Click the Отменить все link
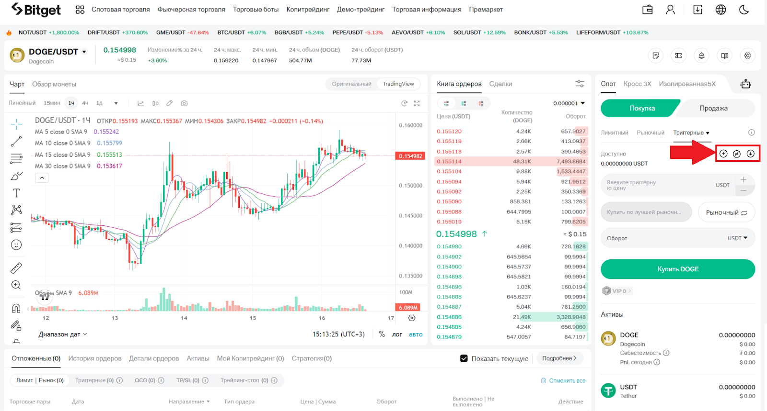767x411 pixels. coord(563,380)
